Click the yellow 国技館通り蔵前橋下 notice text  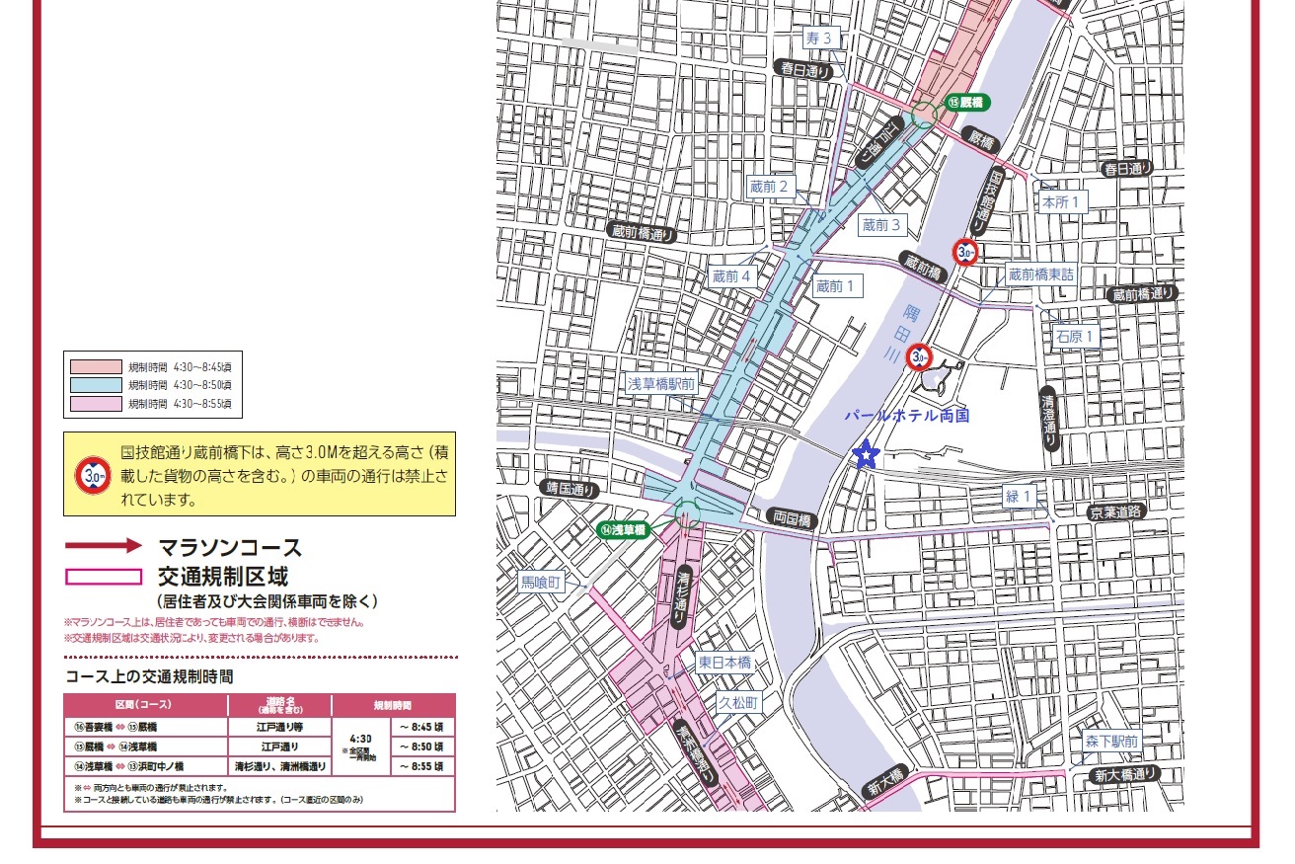click(x=284, y=475)
